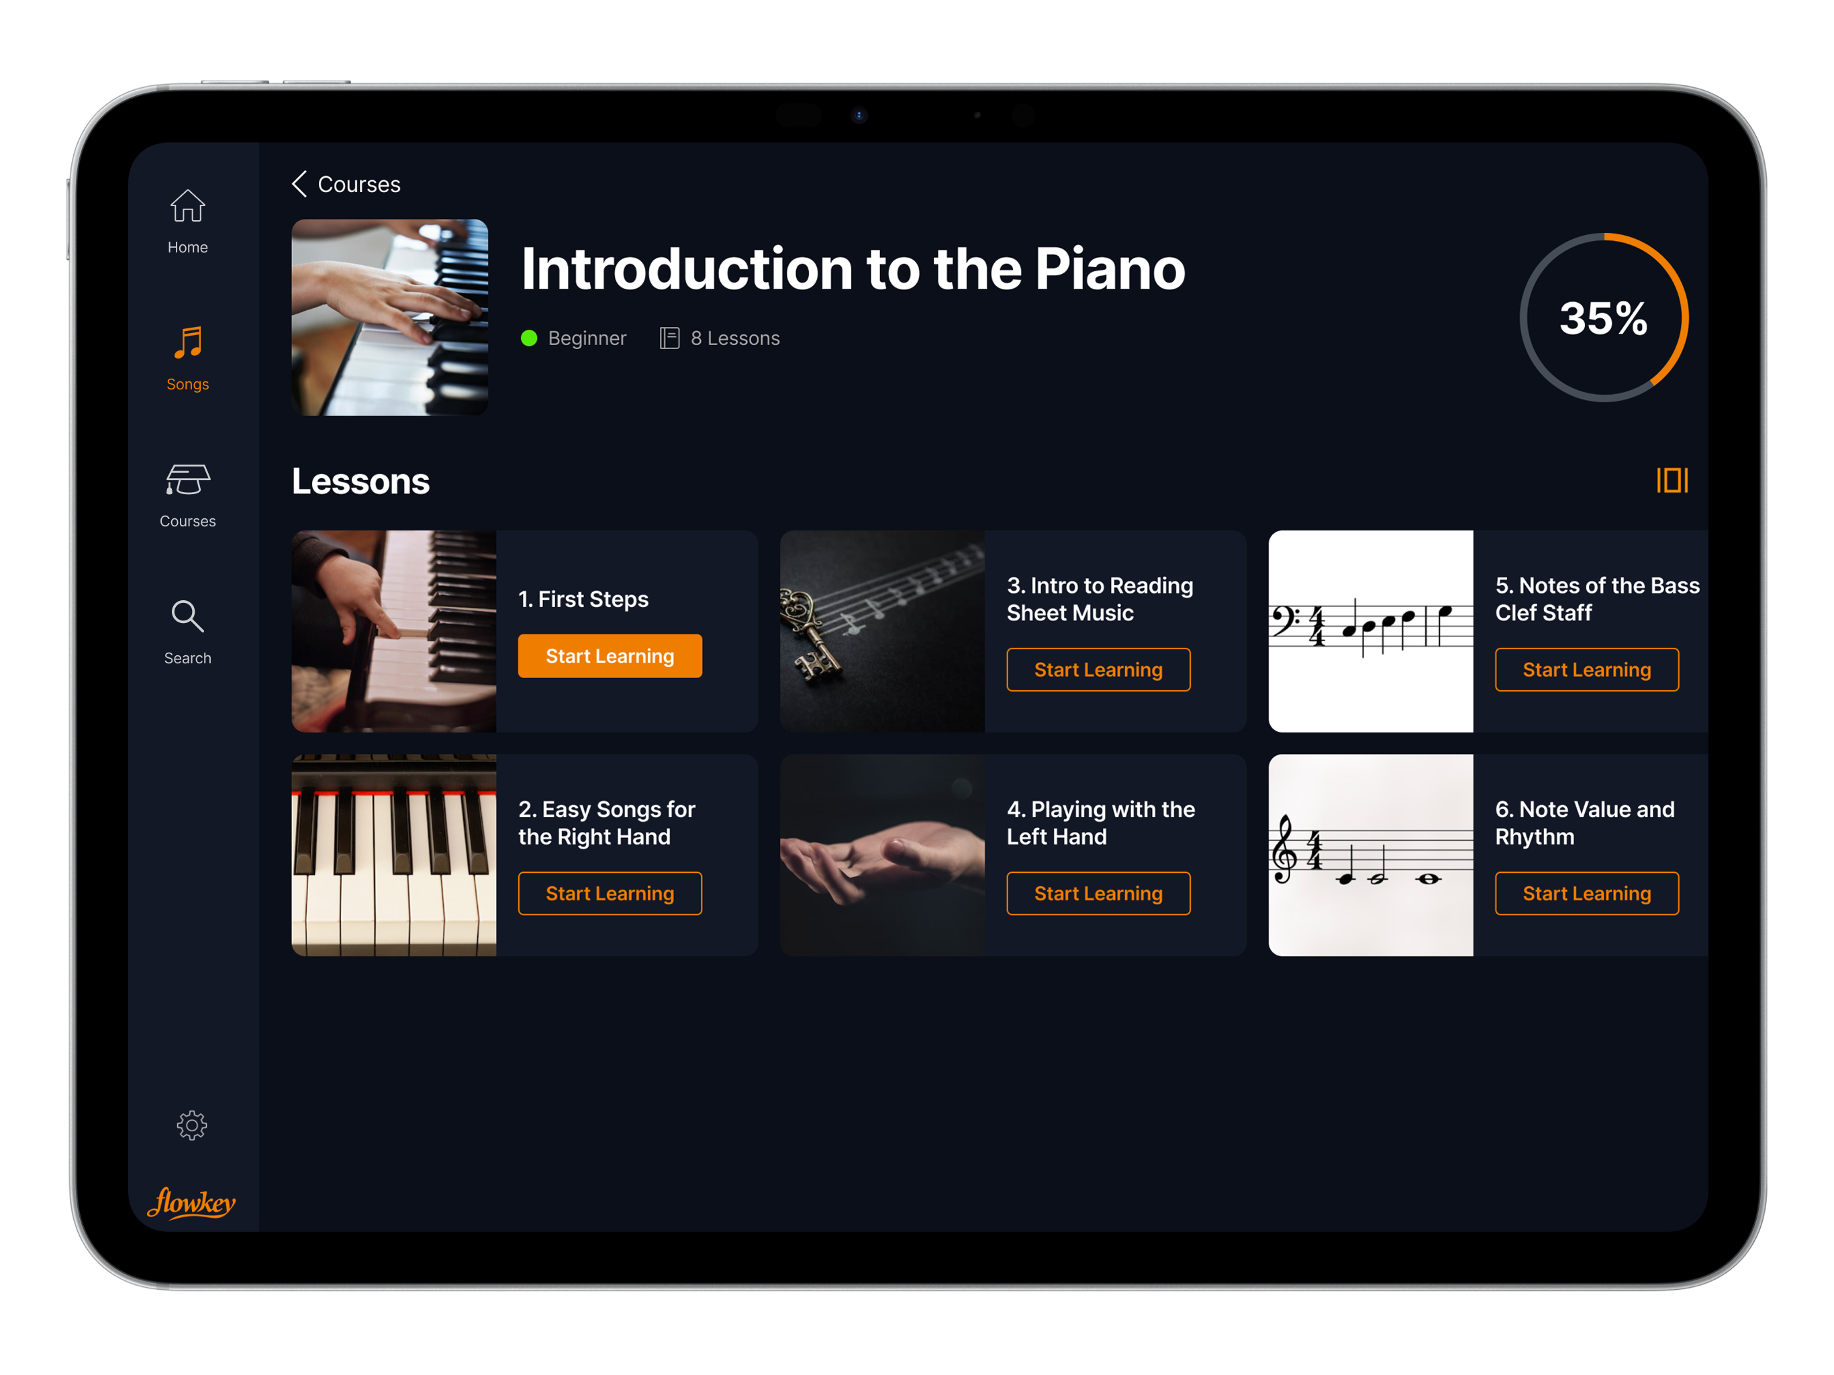The height and width of the screenshot is (1375, 1834).
Task: Start Learning Easy Songs for Right Hand
Action: pyautogui.click(x=610, y=893)
